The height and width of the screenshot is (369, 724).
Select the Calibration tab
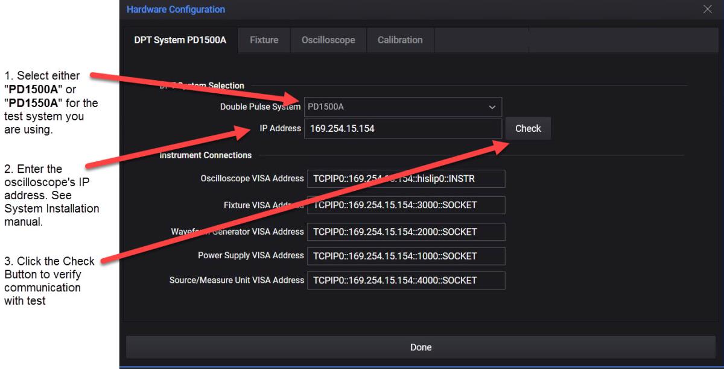(x=400, y=40)
